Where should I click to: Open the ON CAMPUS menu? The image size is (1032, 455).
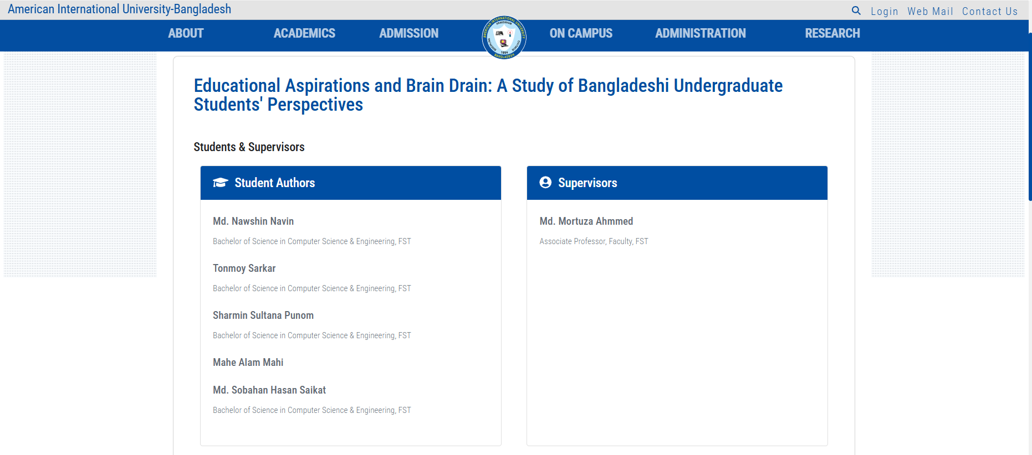click(x=581, y=33)
